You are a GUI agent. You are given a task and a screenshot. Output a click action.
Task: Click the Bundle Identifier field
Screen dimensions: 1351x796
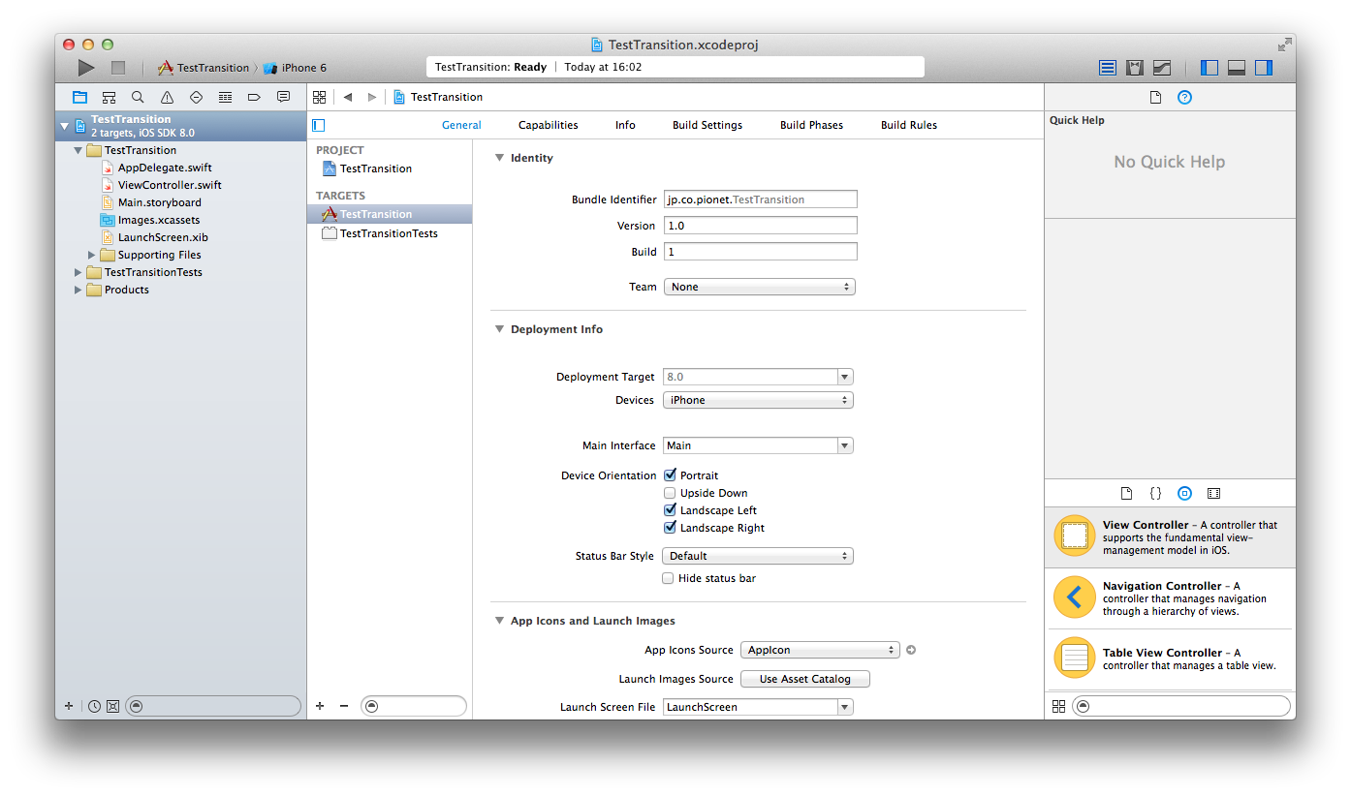point(761,199)
